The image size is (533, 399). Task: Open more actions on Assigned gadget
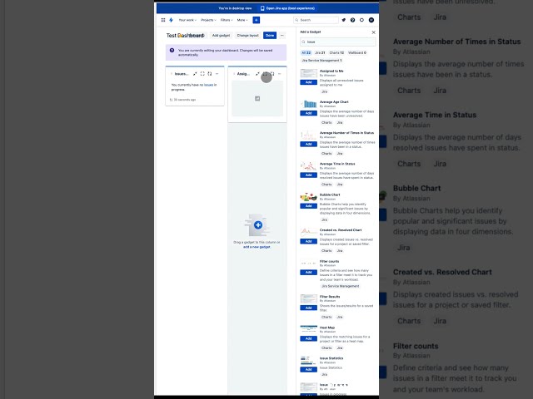pos(280,74)
